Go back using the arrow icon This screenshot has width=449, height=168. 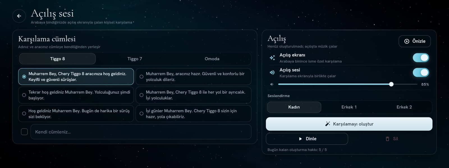pos(19,16)
